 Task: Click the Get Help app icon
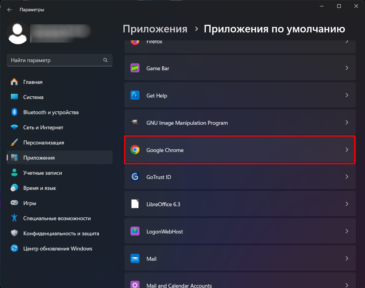(x=135, y=95)
